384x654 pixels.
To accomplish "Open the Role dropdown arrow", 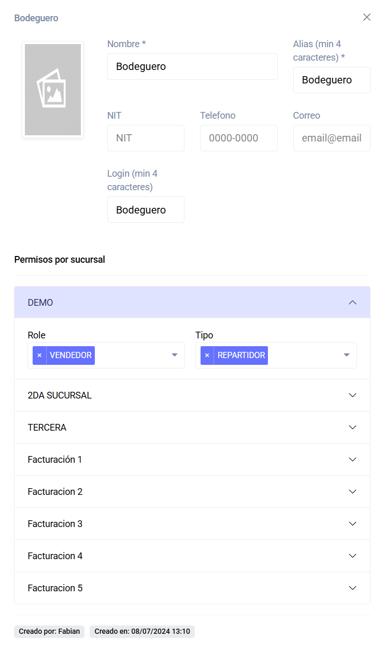I will [175, 355].
